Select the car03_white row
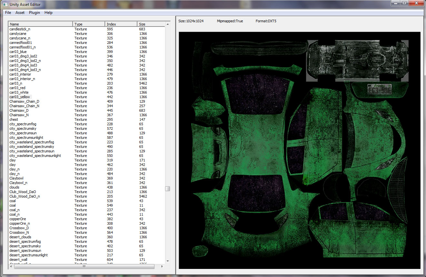This screenshot has height=277, width=426. click(x=86, y=92)
